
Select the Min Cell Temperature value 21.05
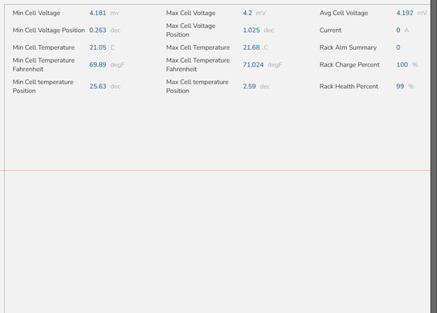pyautogui.click(x=97, y=47)
